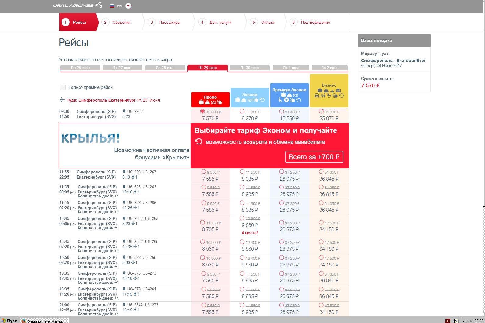
Task: Click the Бизнес fare baggage icon
Action: [x=320, y=90]
